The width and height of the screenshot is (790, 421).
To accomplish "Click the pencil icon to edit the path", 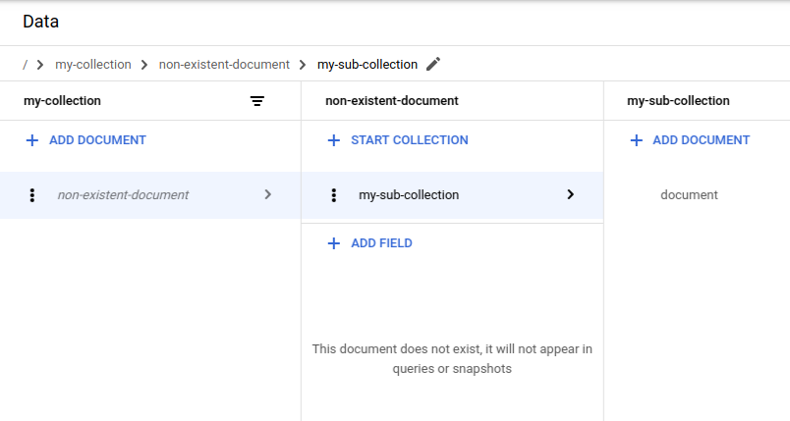I will pos(433,64).
